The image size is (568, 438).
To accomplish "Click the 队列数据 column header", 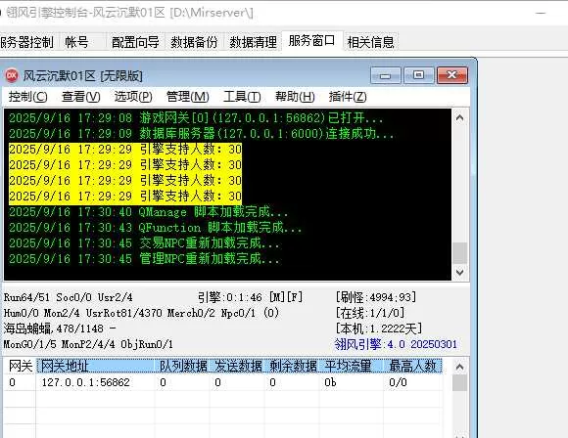I will click(x=182, y=366).
